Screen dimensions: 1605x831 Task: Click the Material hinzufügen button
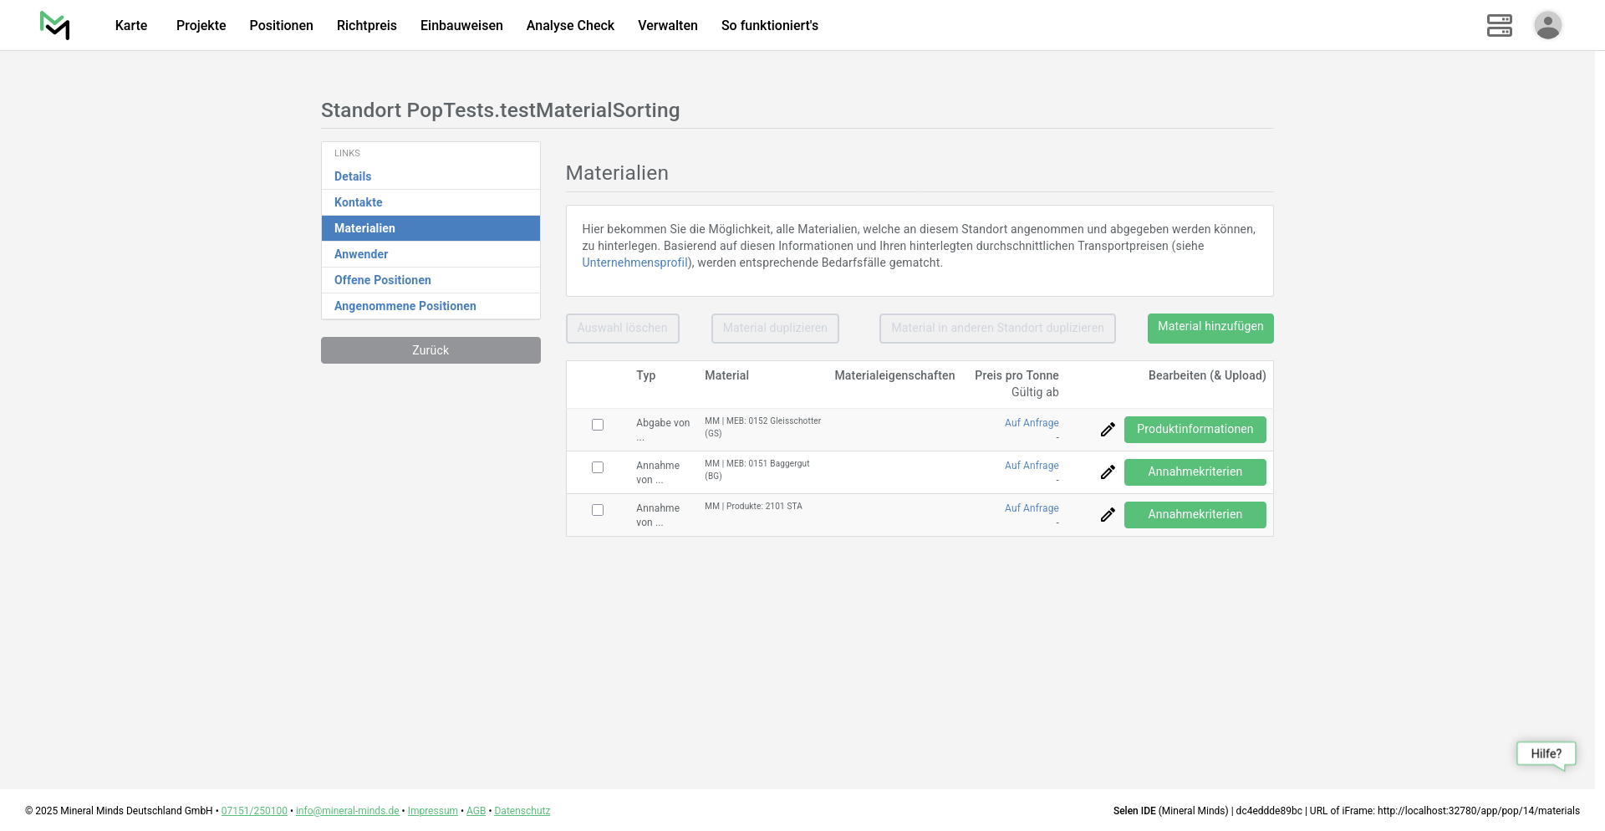(x=1210, y=328)
